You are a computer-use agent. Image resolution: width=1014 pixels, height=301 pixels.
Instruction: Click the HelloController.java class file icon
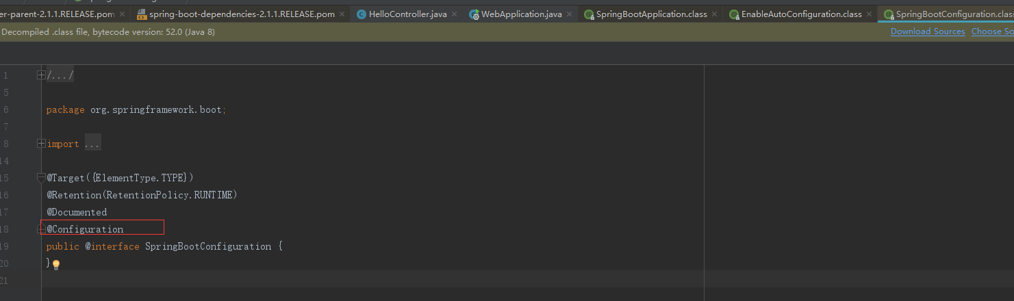[361, 14]
